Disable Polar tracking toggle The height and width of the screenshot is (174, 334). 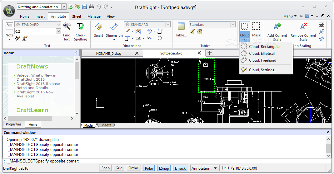[x=149, y=168]
